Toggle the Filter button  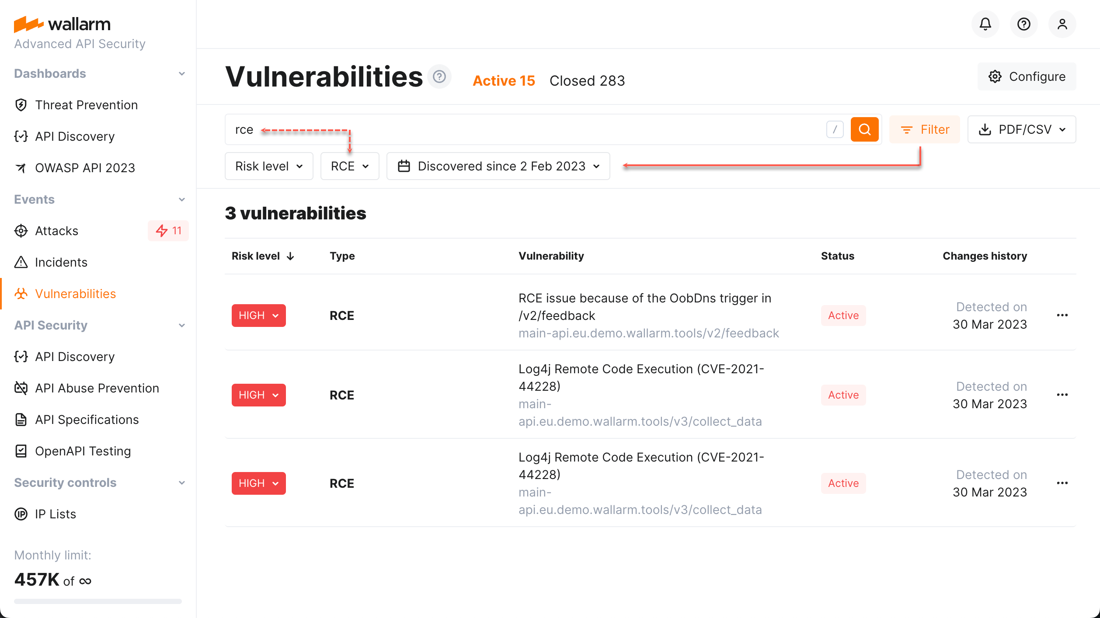pyautogui.click(x=925, y=129)
